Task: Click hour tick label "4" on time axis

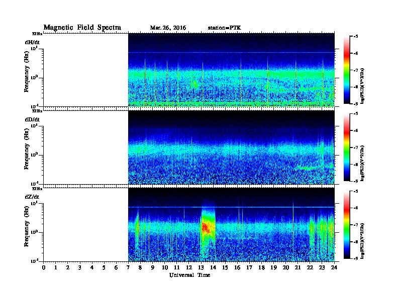Action: (92, 268)
